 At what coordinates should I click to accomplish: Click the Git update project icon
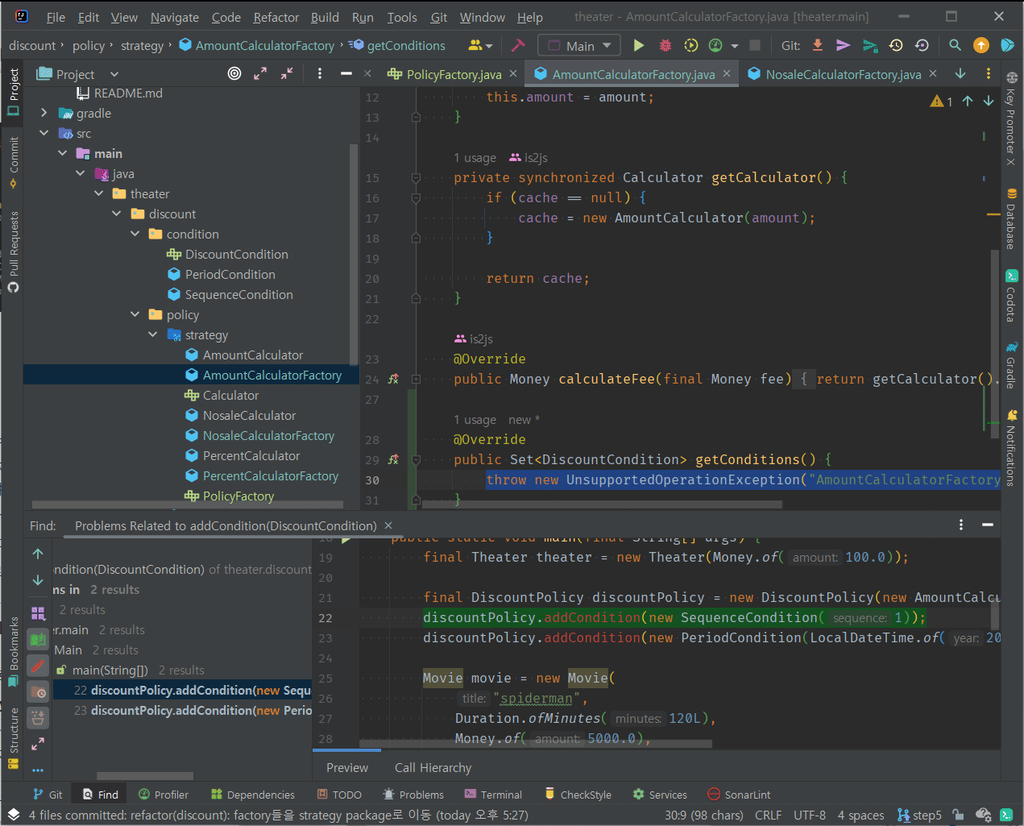coord(818,46)
